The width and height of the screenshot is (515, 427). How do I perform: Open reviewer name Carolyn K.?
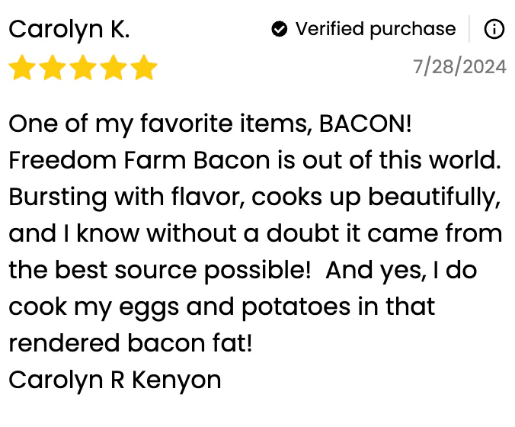click(x=69, y=30)
